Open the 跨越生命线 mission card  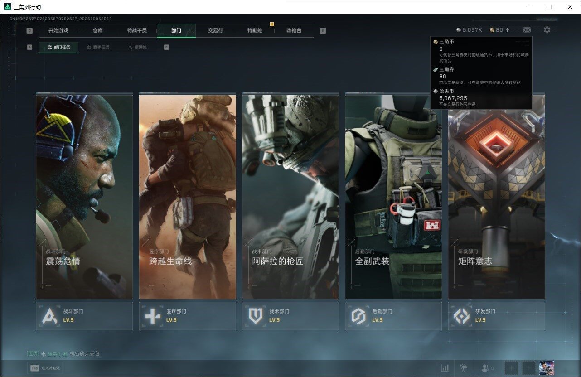(x=188, y=197)
